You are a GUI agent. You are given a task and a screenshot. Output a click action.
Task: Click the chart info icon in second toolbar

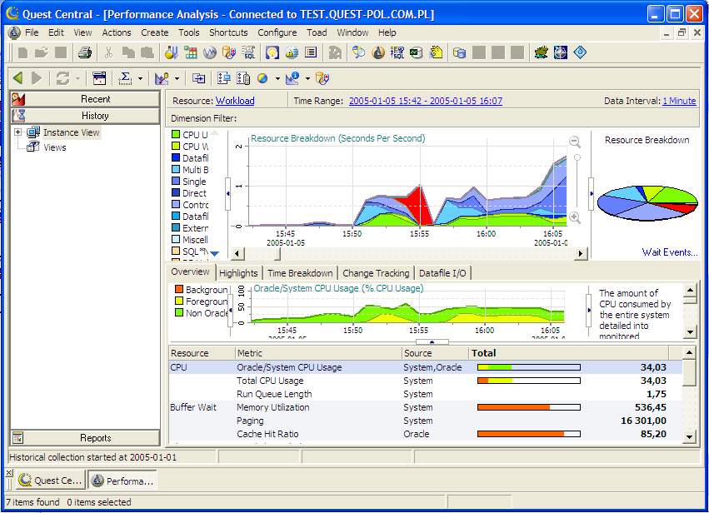pyautogui.click(x=292, y=78)
